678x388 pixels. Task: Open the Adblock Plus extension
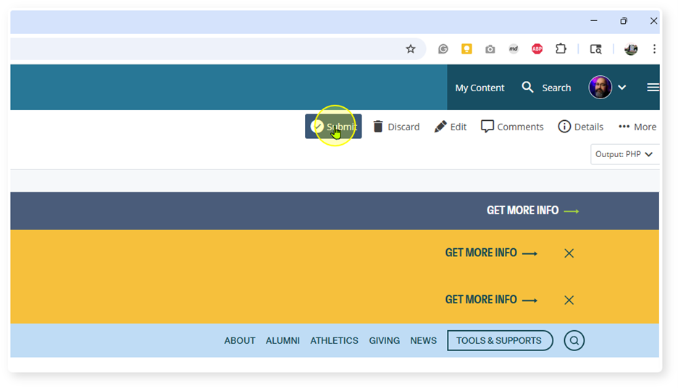point(537,49)
